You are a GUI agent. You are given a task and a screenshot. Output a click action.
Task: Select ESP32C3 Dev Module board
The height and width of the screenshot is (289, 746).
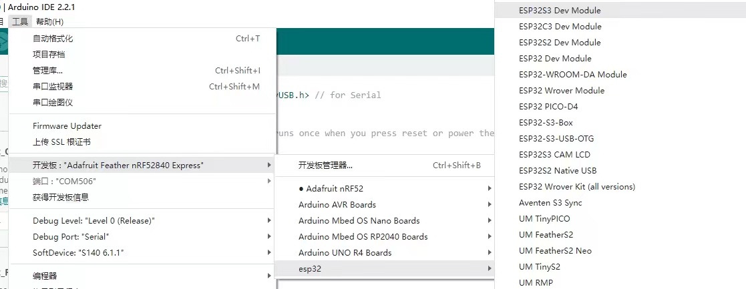pyautogui.click(x=620, y=27)
